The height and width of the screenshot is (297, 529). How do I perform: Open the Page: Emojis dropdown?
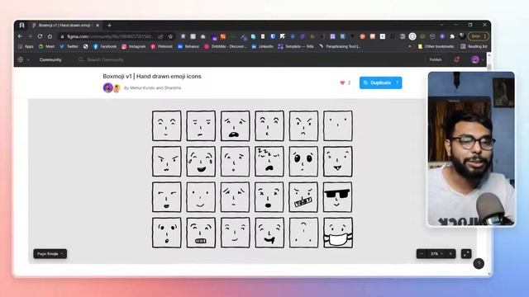coord(50,254)
